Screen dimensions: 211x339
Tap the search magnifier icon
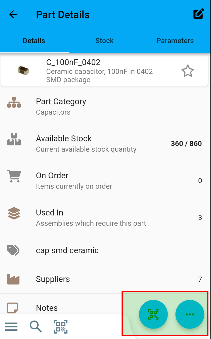click(x=36, y=327)
